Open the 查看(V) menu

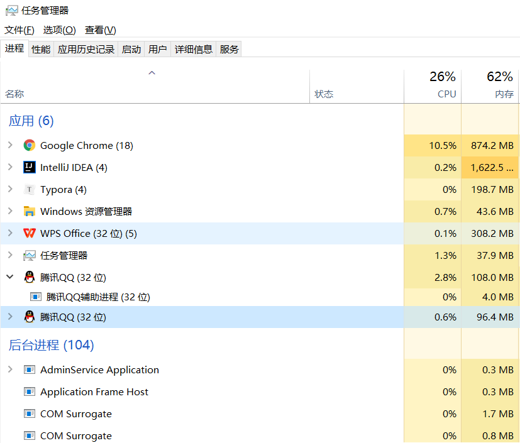(x=101, y=30)
